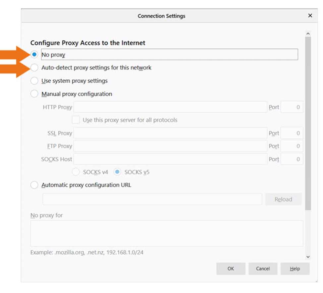This screenshot has width=323, height=293.
Task: Select the SOCKS v5 option
Action: [118, 172]
